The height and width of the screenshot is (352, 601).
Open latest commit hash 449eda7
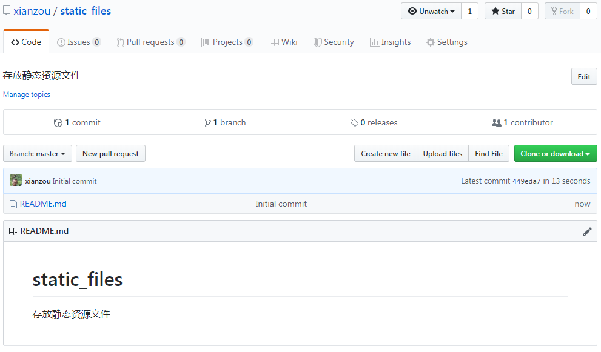[x=526, y=181]
